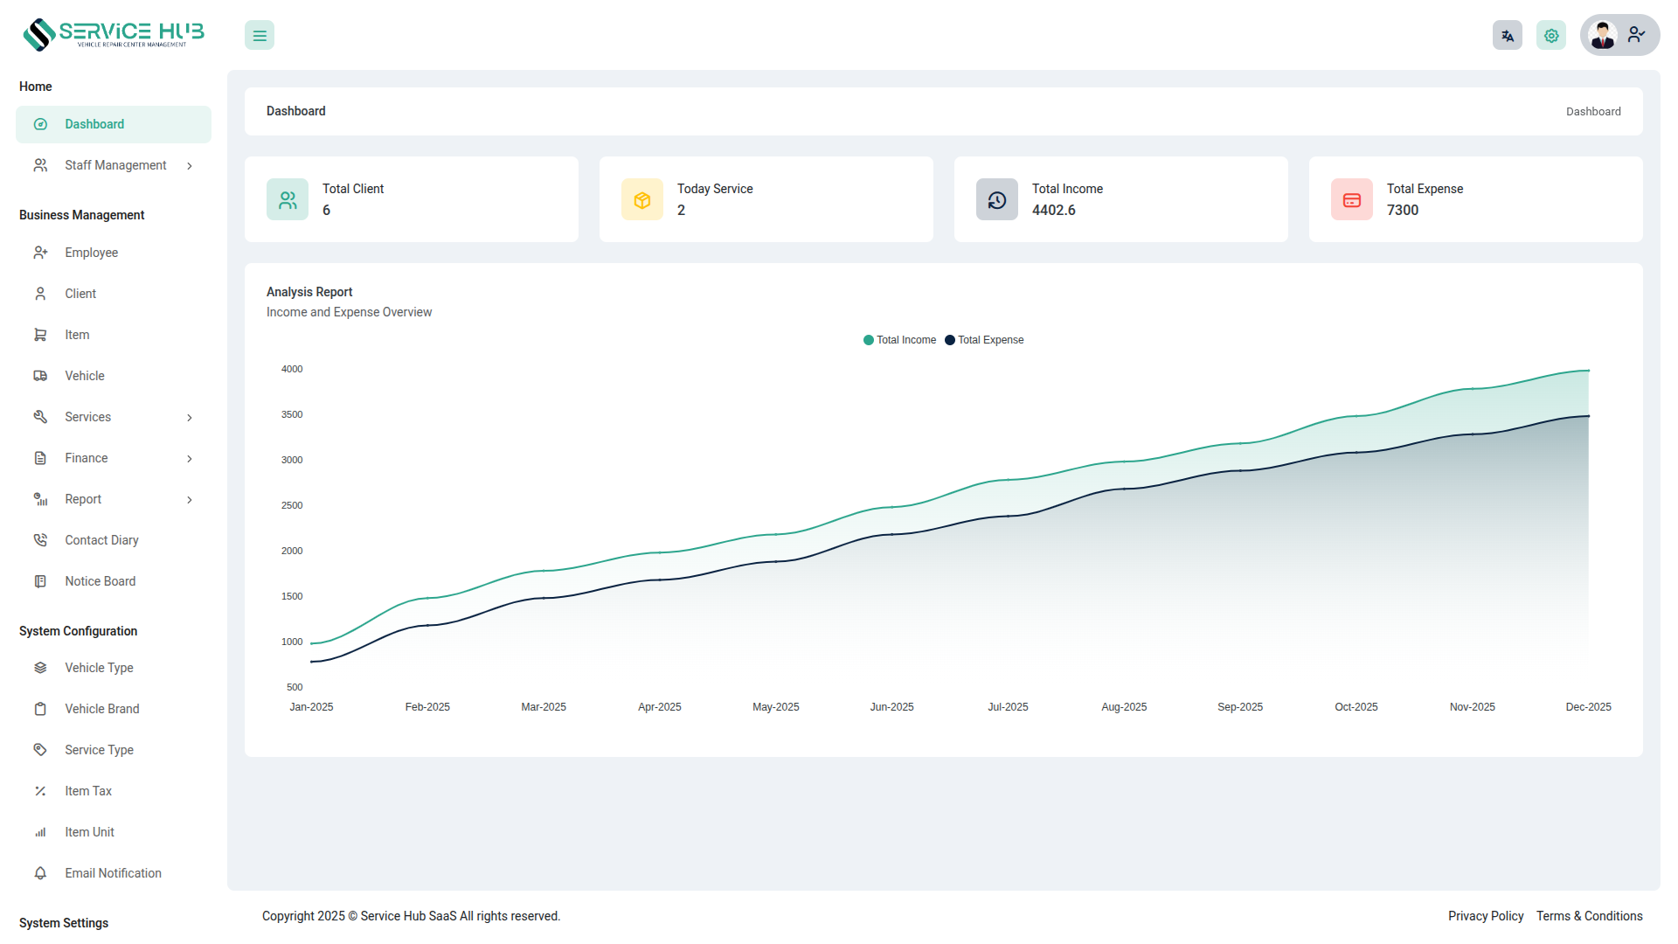Click the green settings gear icon

(1551, 36)
